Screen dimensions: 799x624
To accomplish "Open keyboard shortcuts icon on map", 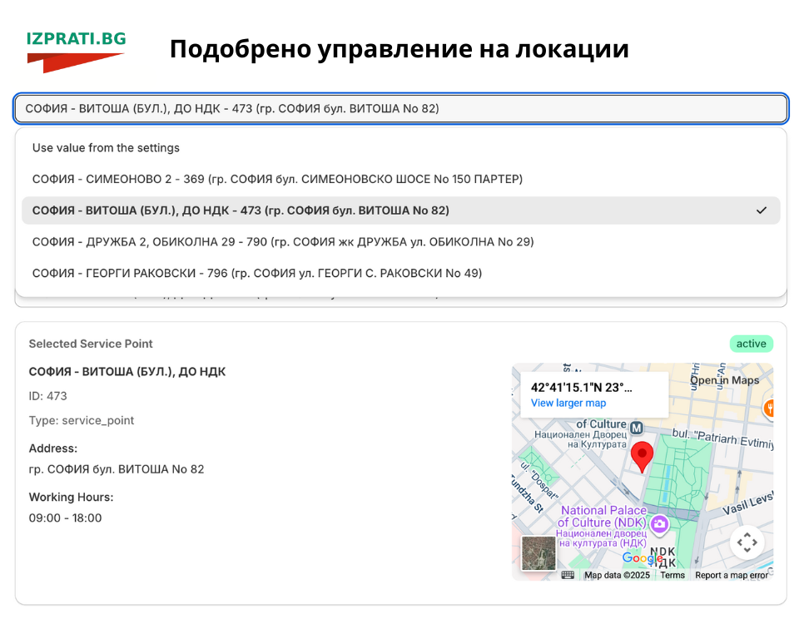I will click(568, 575).
